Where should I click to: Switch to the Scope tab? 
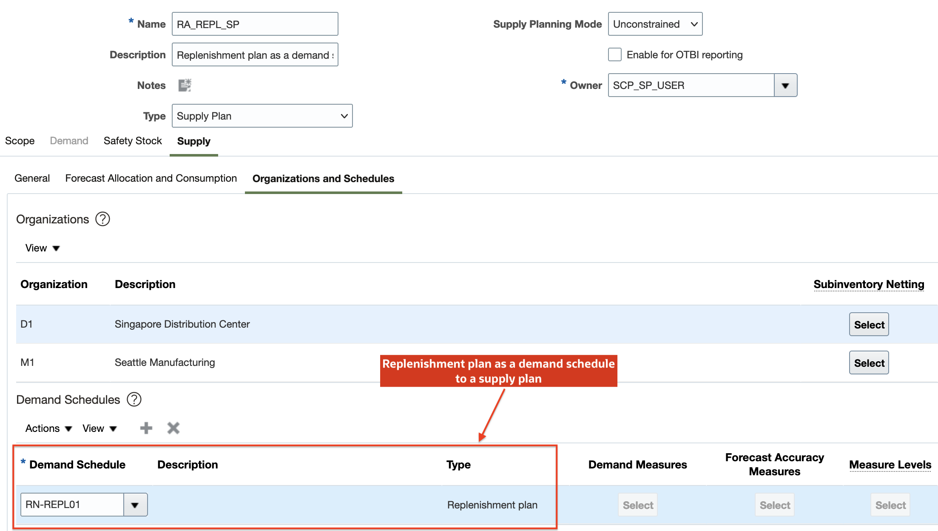20,141
